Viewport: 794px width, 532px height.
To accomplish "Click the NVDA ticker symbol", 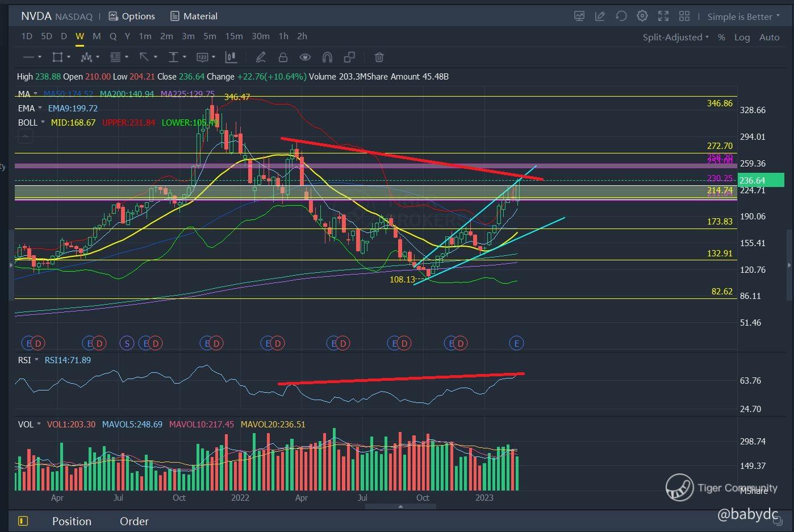I will (36, 16).
